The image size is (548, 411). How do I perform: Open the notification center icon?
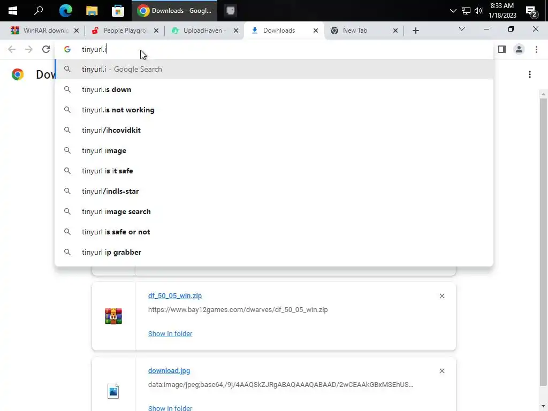[x=531, y=12]
